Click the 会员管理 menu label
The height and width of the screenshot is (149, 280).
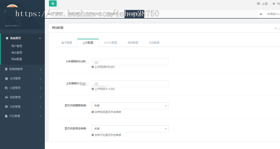pyautogui.click(x=15, y=78)
